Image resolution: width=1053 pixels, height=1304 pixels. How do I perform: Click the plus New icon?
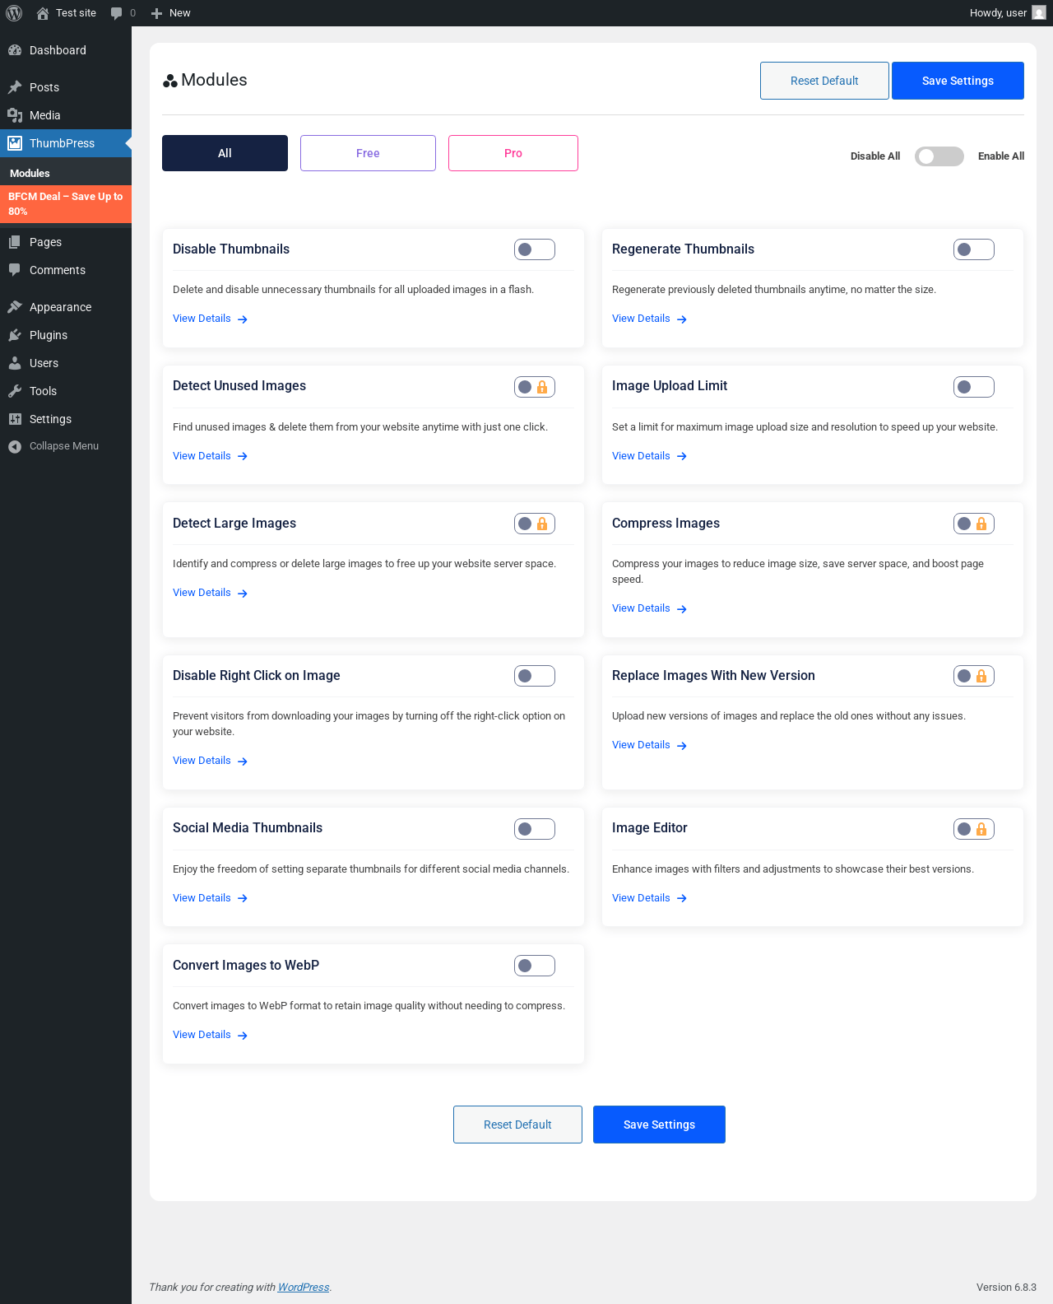pyautogui.click(x=156, y=13)
